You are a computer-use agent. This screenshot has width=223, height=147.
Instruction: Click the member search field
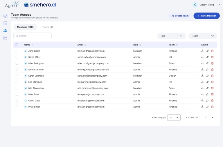point(33,36)
